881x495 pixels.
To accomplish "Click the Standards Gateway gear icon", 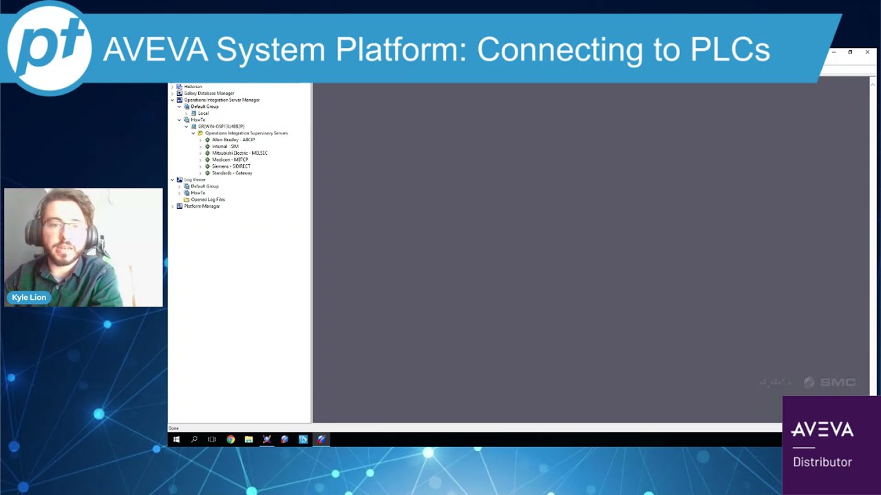I will pos(207,173).
